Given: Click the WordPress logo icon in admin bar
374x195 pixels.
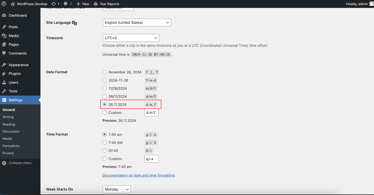Looking at the screenshot, I should tap(4, 4).
